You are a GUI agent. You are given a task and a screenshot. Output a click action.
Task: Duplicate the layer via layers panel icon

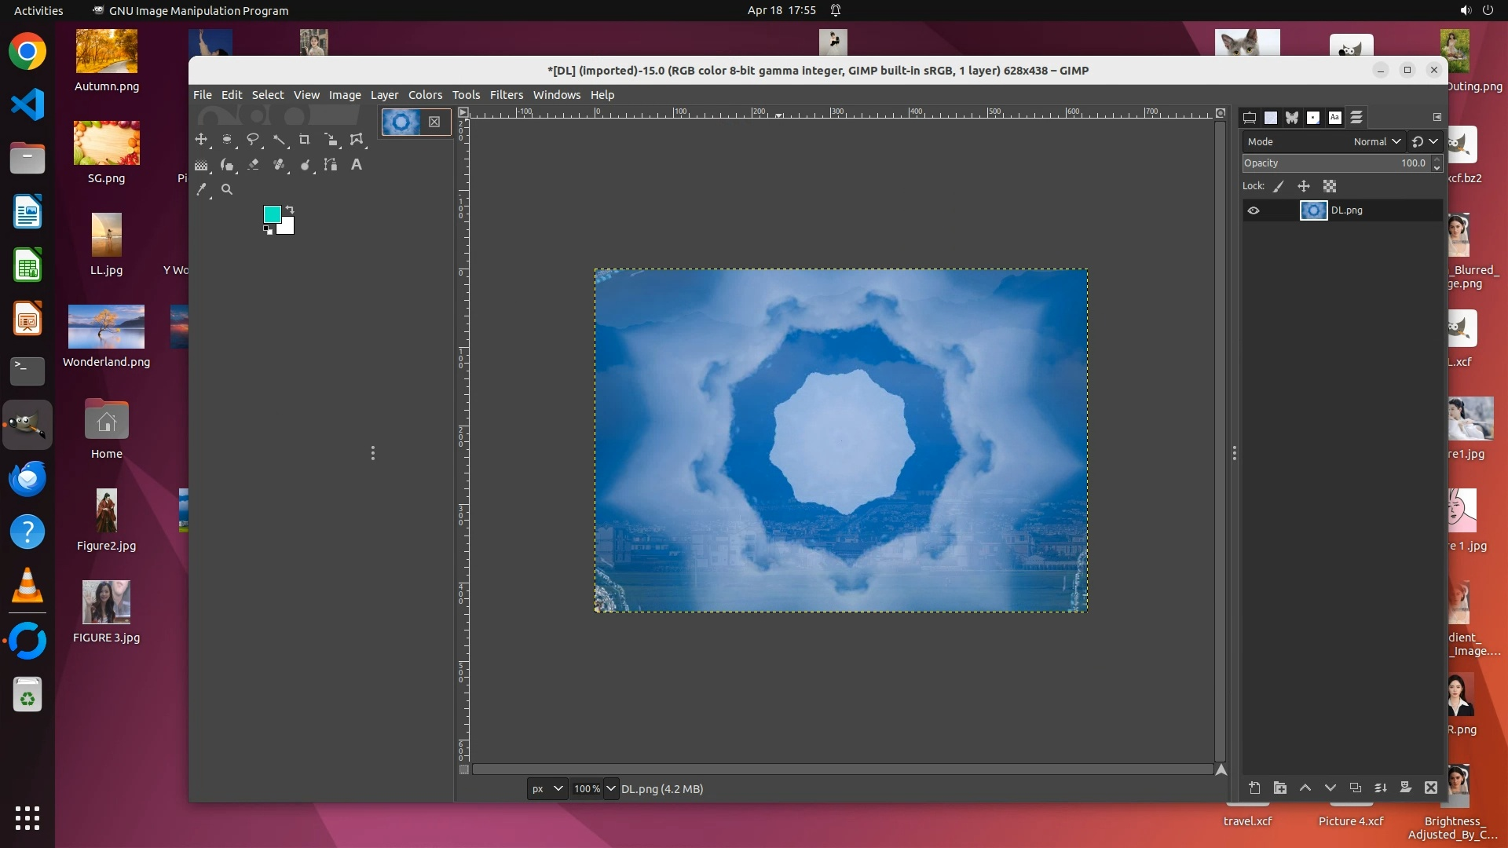click(1356, 788)
